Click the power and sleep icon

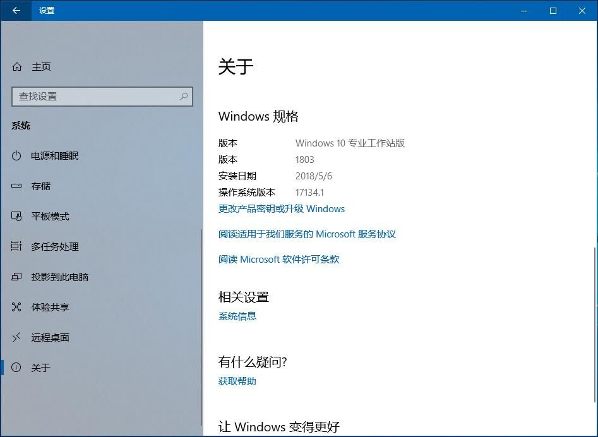(17, 156)
